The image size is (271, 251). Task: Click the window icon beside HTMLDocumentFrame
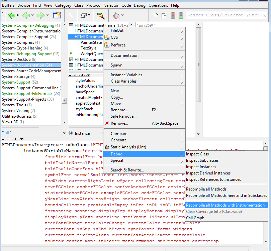(71, 25)
